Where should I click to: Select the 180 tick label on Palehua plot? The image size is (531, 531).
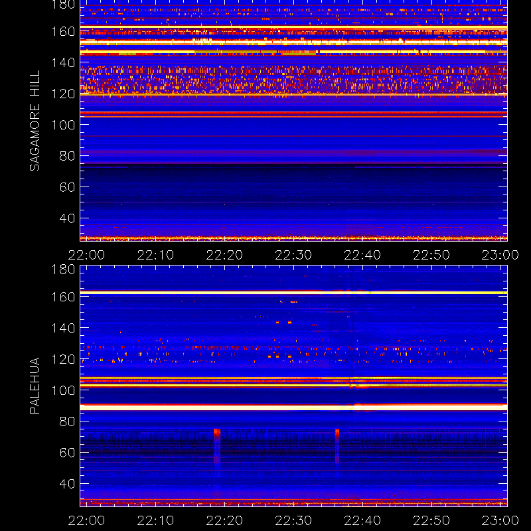pos(63,269)
